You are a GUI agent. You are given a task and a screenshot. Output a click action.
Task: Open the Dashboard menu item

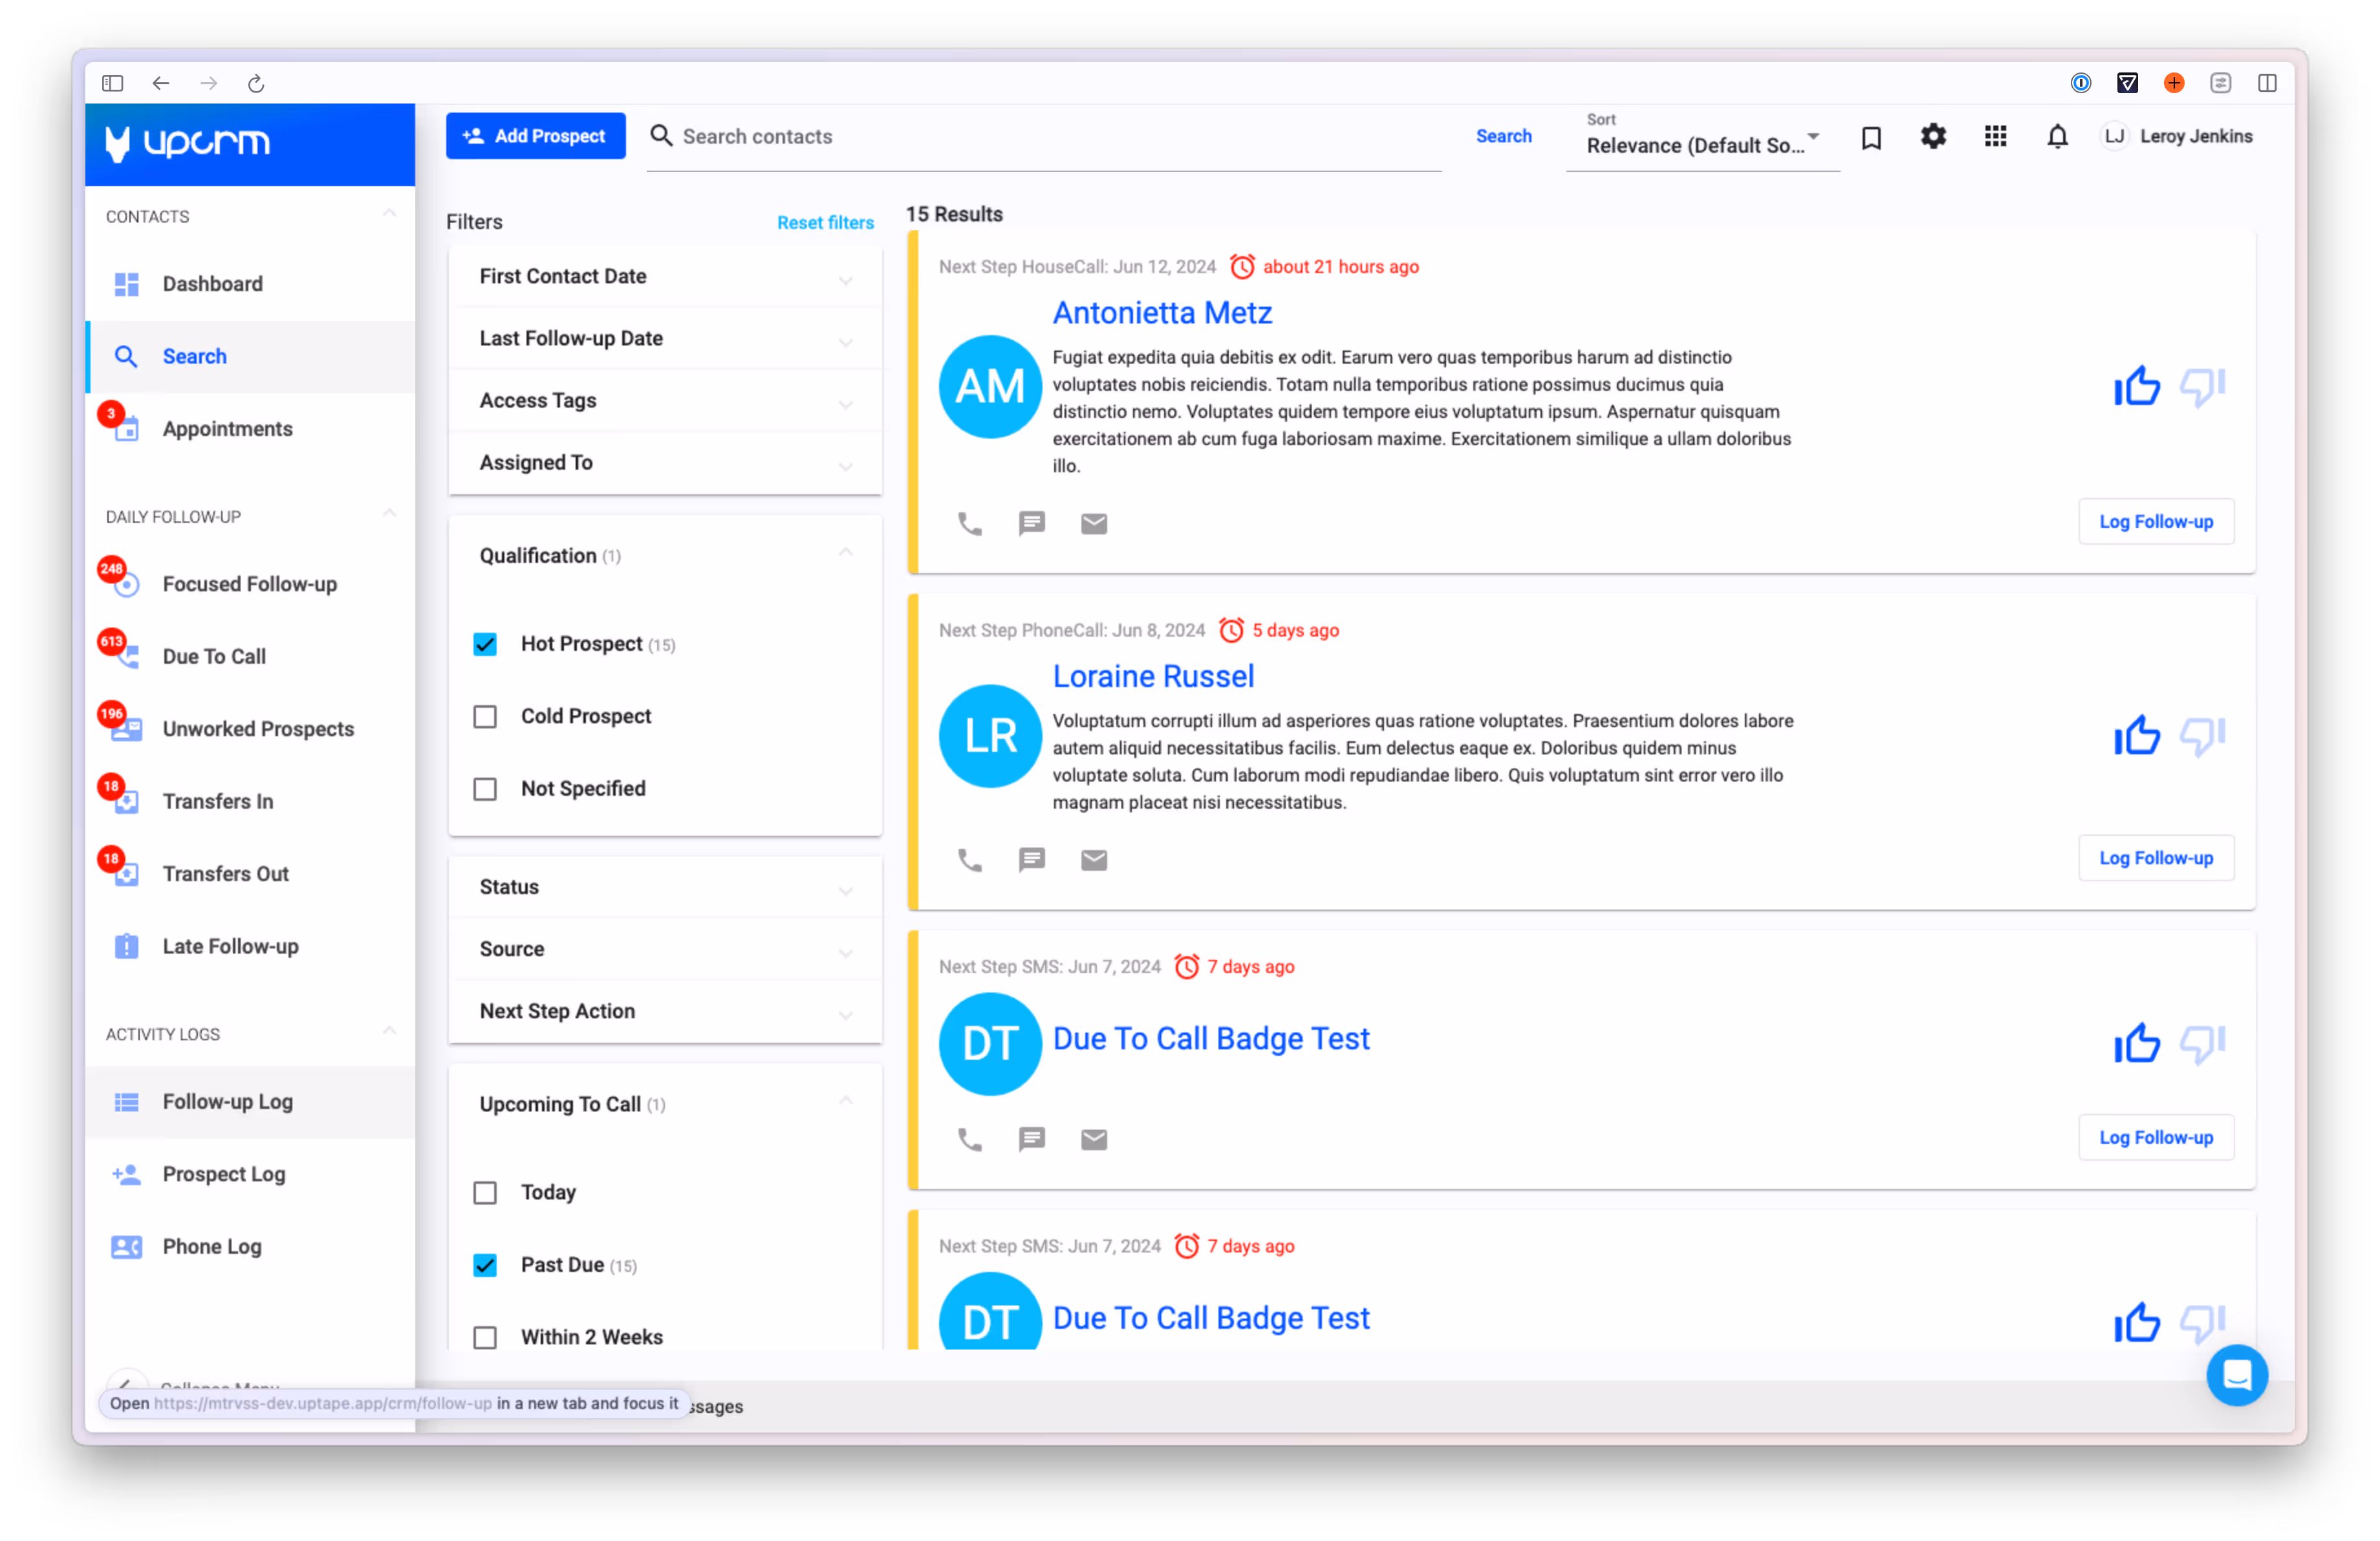[212, 284]
